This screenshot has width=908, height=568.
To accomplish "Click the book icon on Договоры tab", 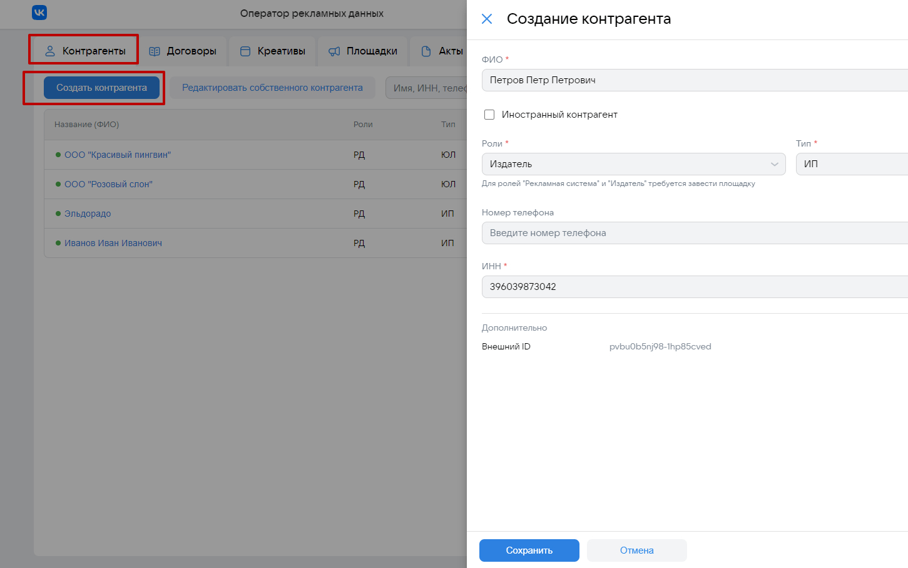I will click(155, 51).
